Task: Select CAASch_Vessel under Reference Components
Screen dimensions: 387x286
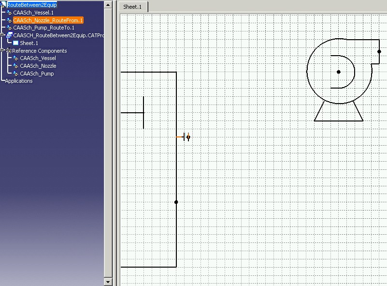Action: coord(38,58)
